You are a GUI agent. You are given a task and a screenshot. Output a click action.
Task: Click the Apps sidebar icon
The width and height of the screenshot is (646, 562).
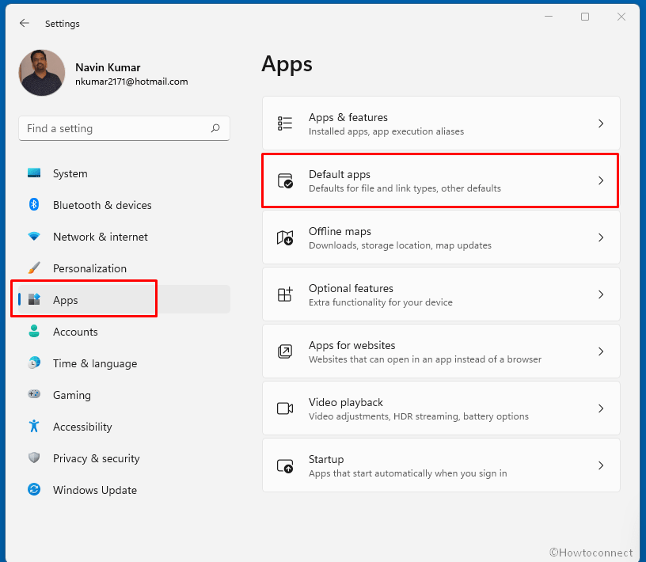click(x=34, y=299)
